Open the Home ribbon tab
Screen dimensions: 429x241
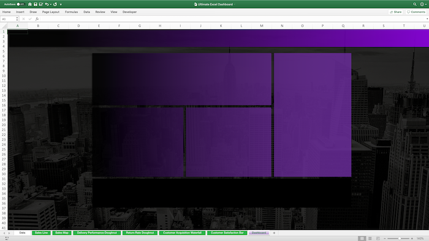pos(7,12)
